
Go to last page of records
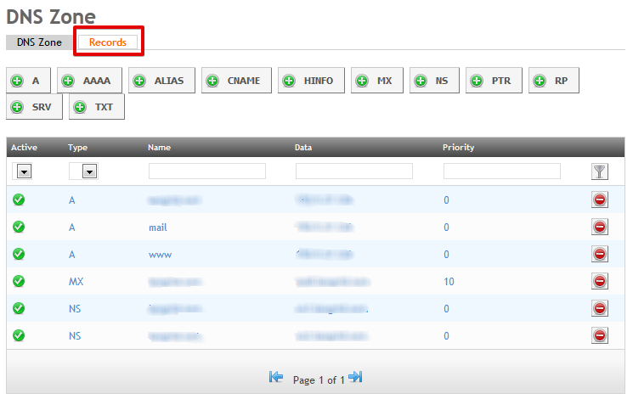pyautogui.click(x=355, y=377)
